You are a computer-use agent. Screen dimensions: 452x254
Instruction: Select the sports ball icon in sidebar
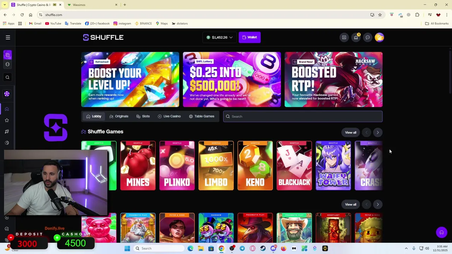7,64
